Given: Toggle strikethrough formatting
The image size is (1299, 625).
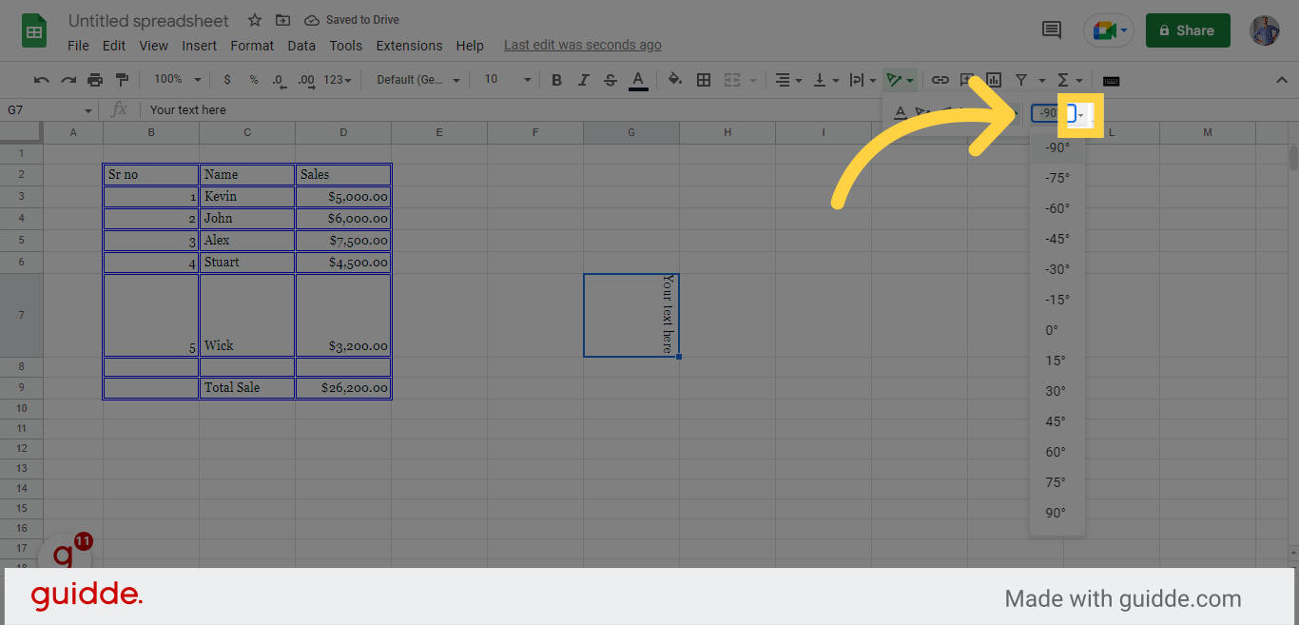Looking at the screenshot, I should click(610, 80).
